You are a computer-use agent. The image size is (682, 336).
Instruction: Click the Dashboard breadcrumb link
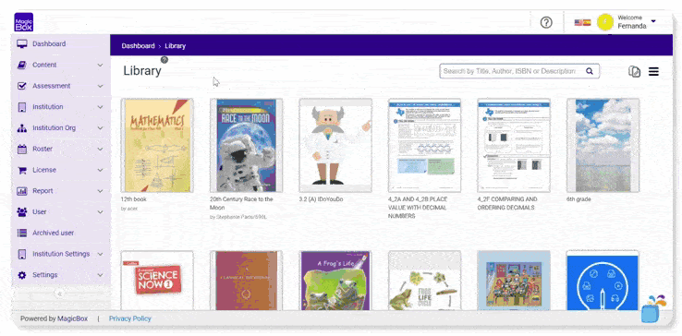[138, 45]
